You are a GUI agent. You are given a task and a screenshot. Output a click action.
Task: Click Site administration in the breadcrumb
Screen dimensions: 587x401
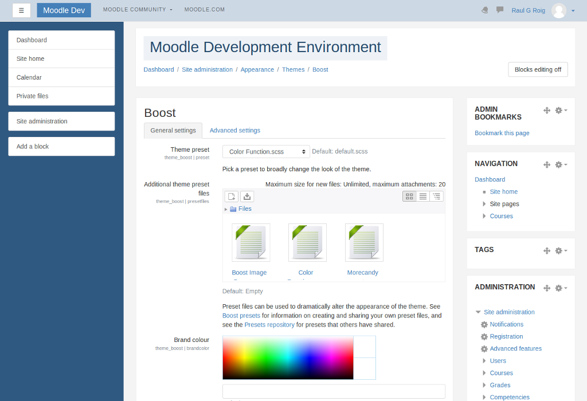point(207,69)
